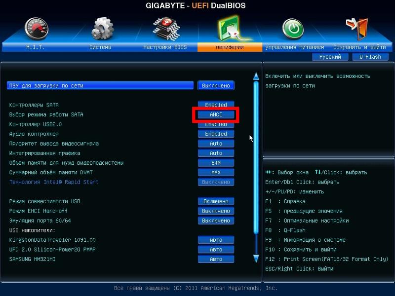This screenshot has width=395, height=296.
Task: Select the 'Контроллеры SATA' label
Action: (34, 105)
